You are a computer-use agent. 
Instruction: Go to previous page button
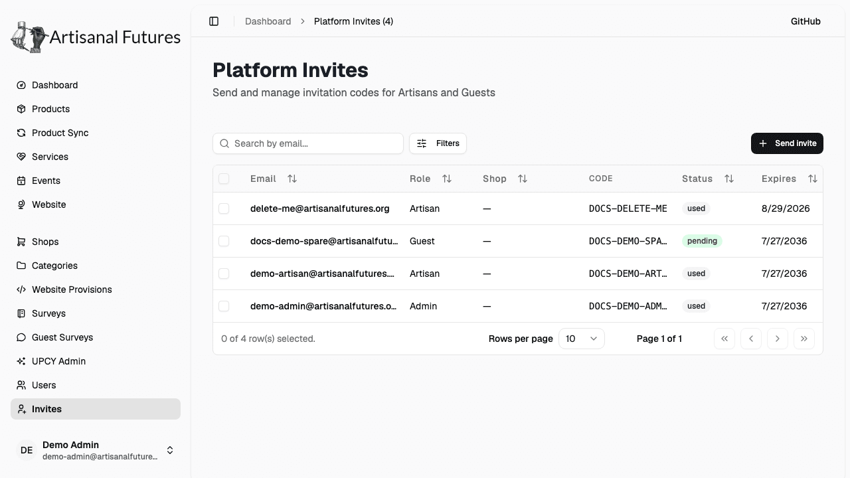point(751,339)
